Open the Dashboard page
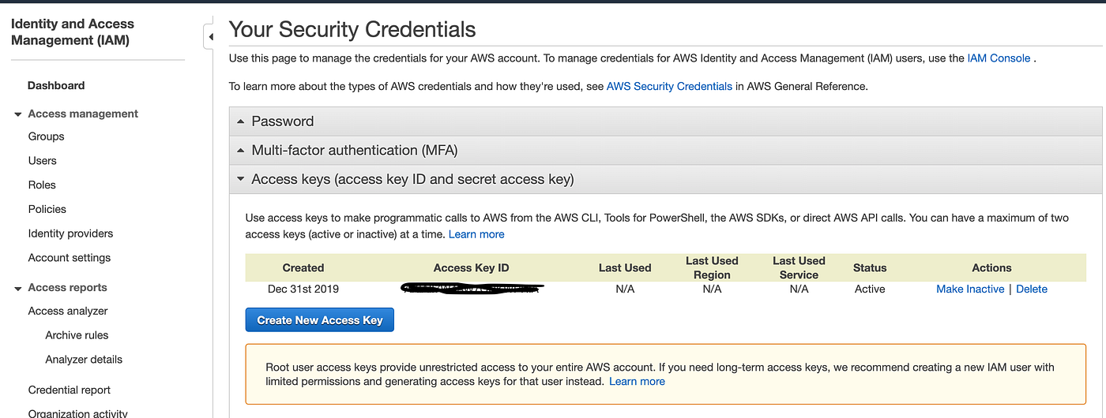The height and width of the screenshot is (418, 1106). point(56,85)
